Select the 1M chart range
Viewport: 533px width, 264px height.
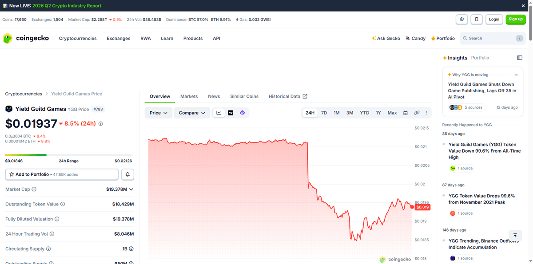point(337,113)
